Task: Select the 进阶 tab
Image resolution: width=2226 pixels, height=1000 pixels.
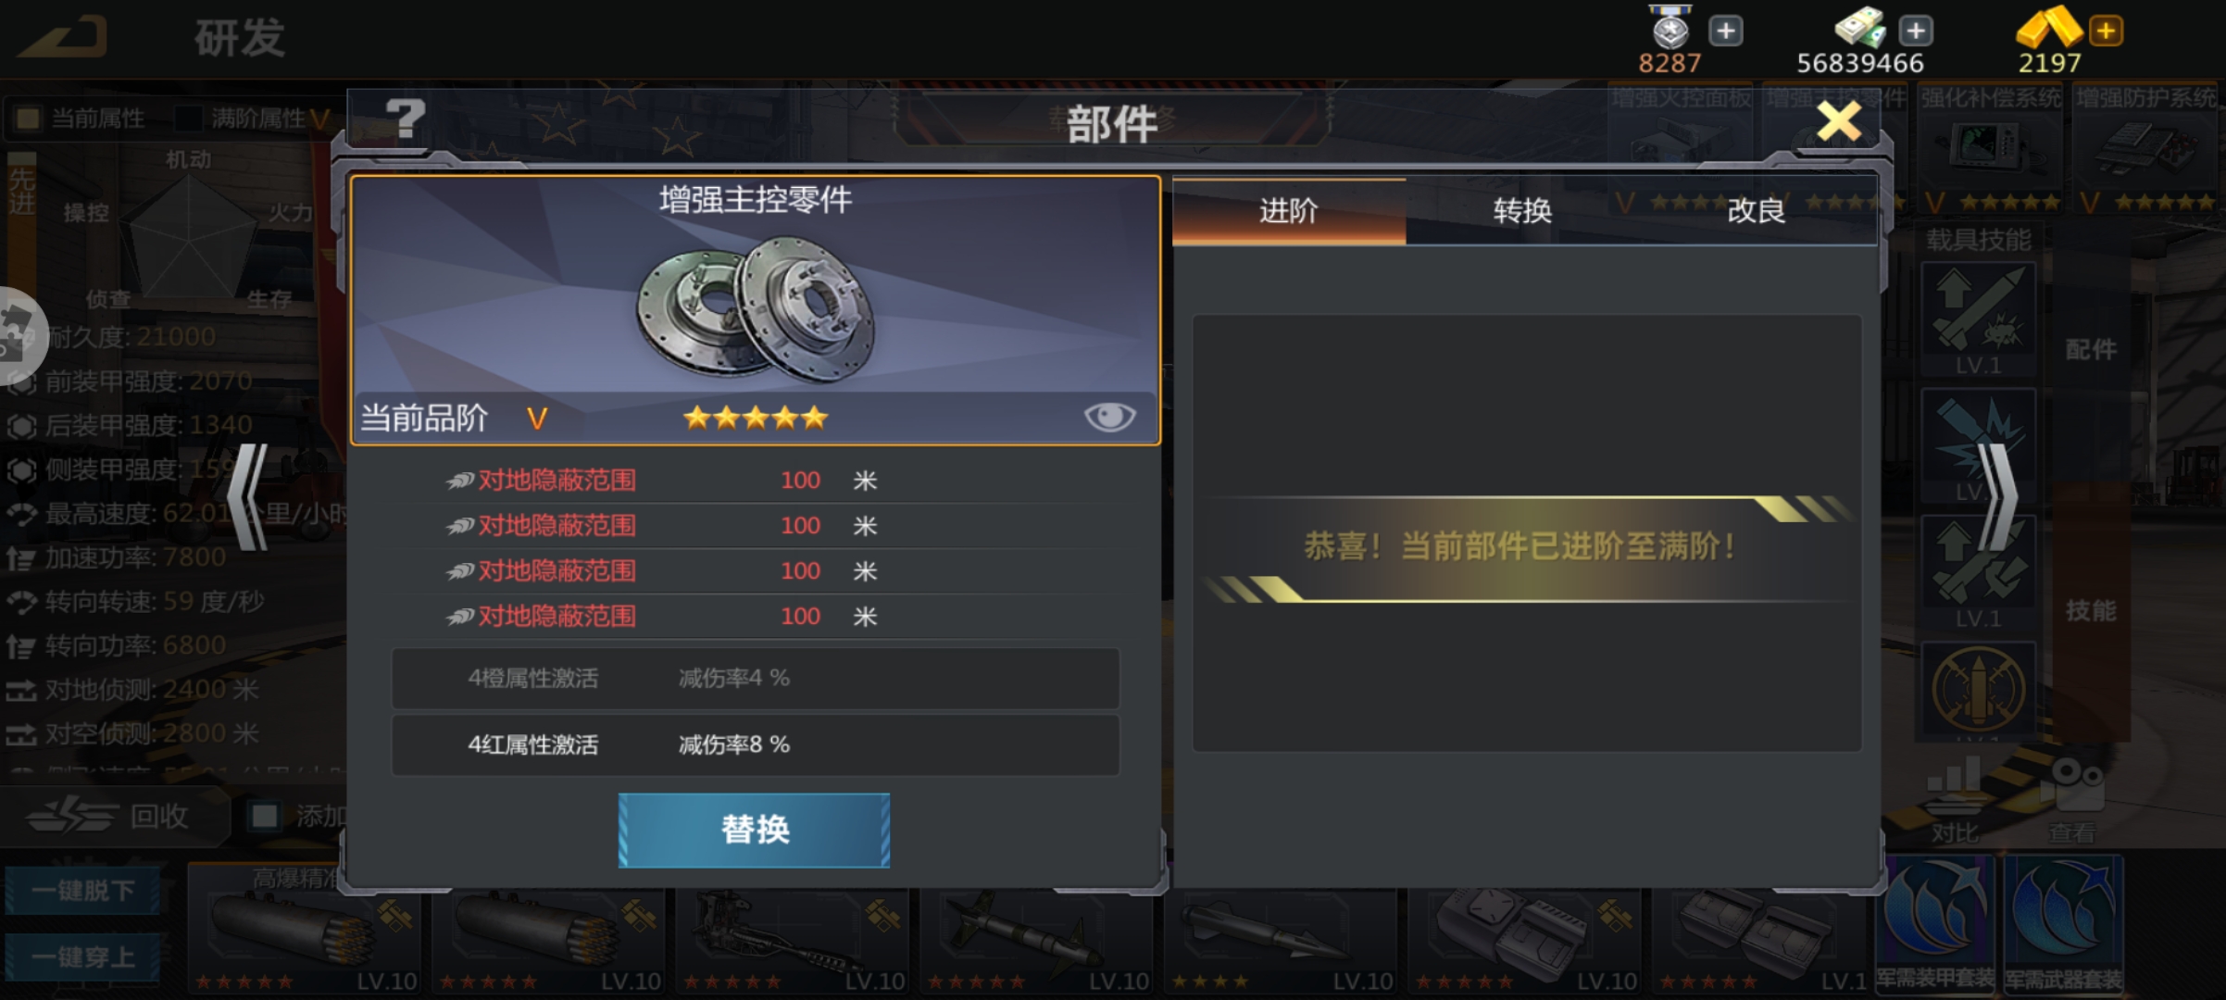Action: 1289,211
